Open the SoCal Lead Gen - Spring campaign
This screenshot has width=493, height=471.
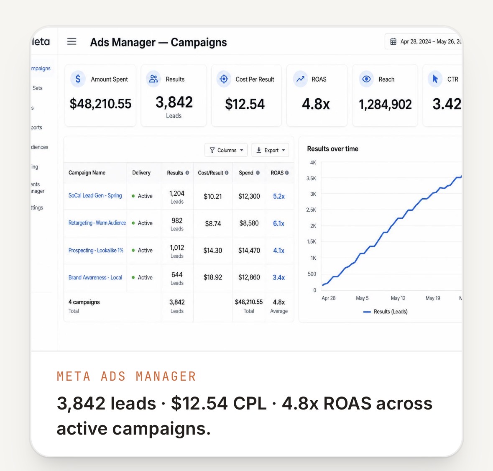(95, 196)
